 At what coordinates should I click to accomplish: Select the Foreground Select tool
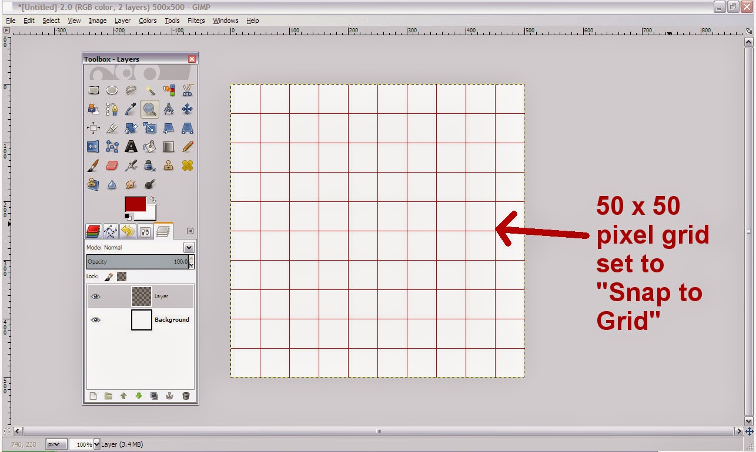(x=93, y=109)
